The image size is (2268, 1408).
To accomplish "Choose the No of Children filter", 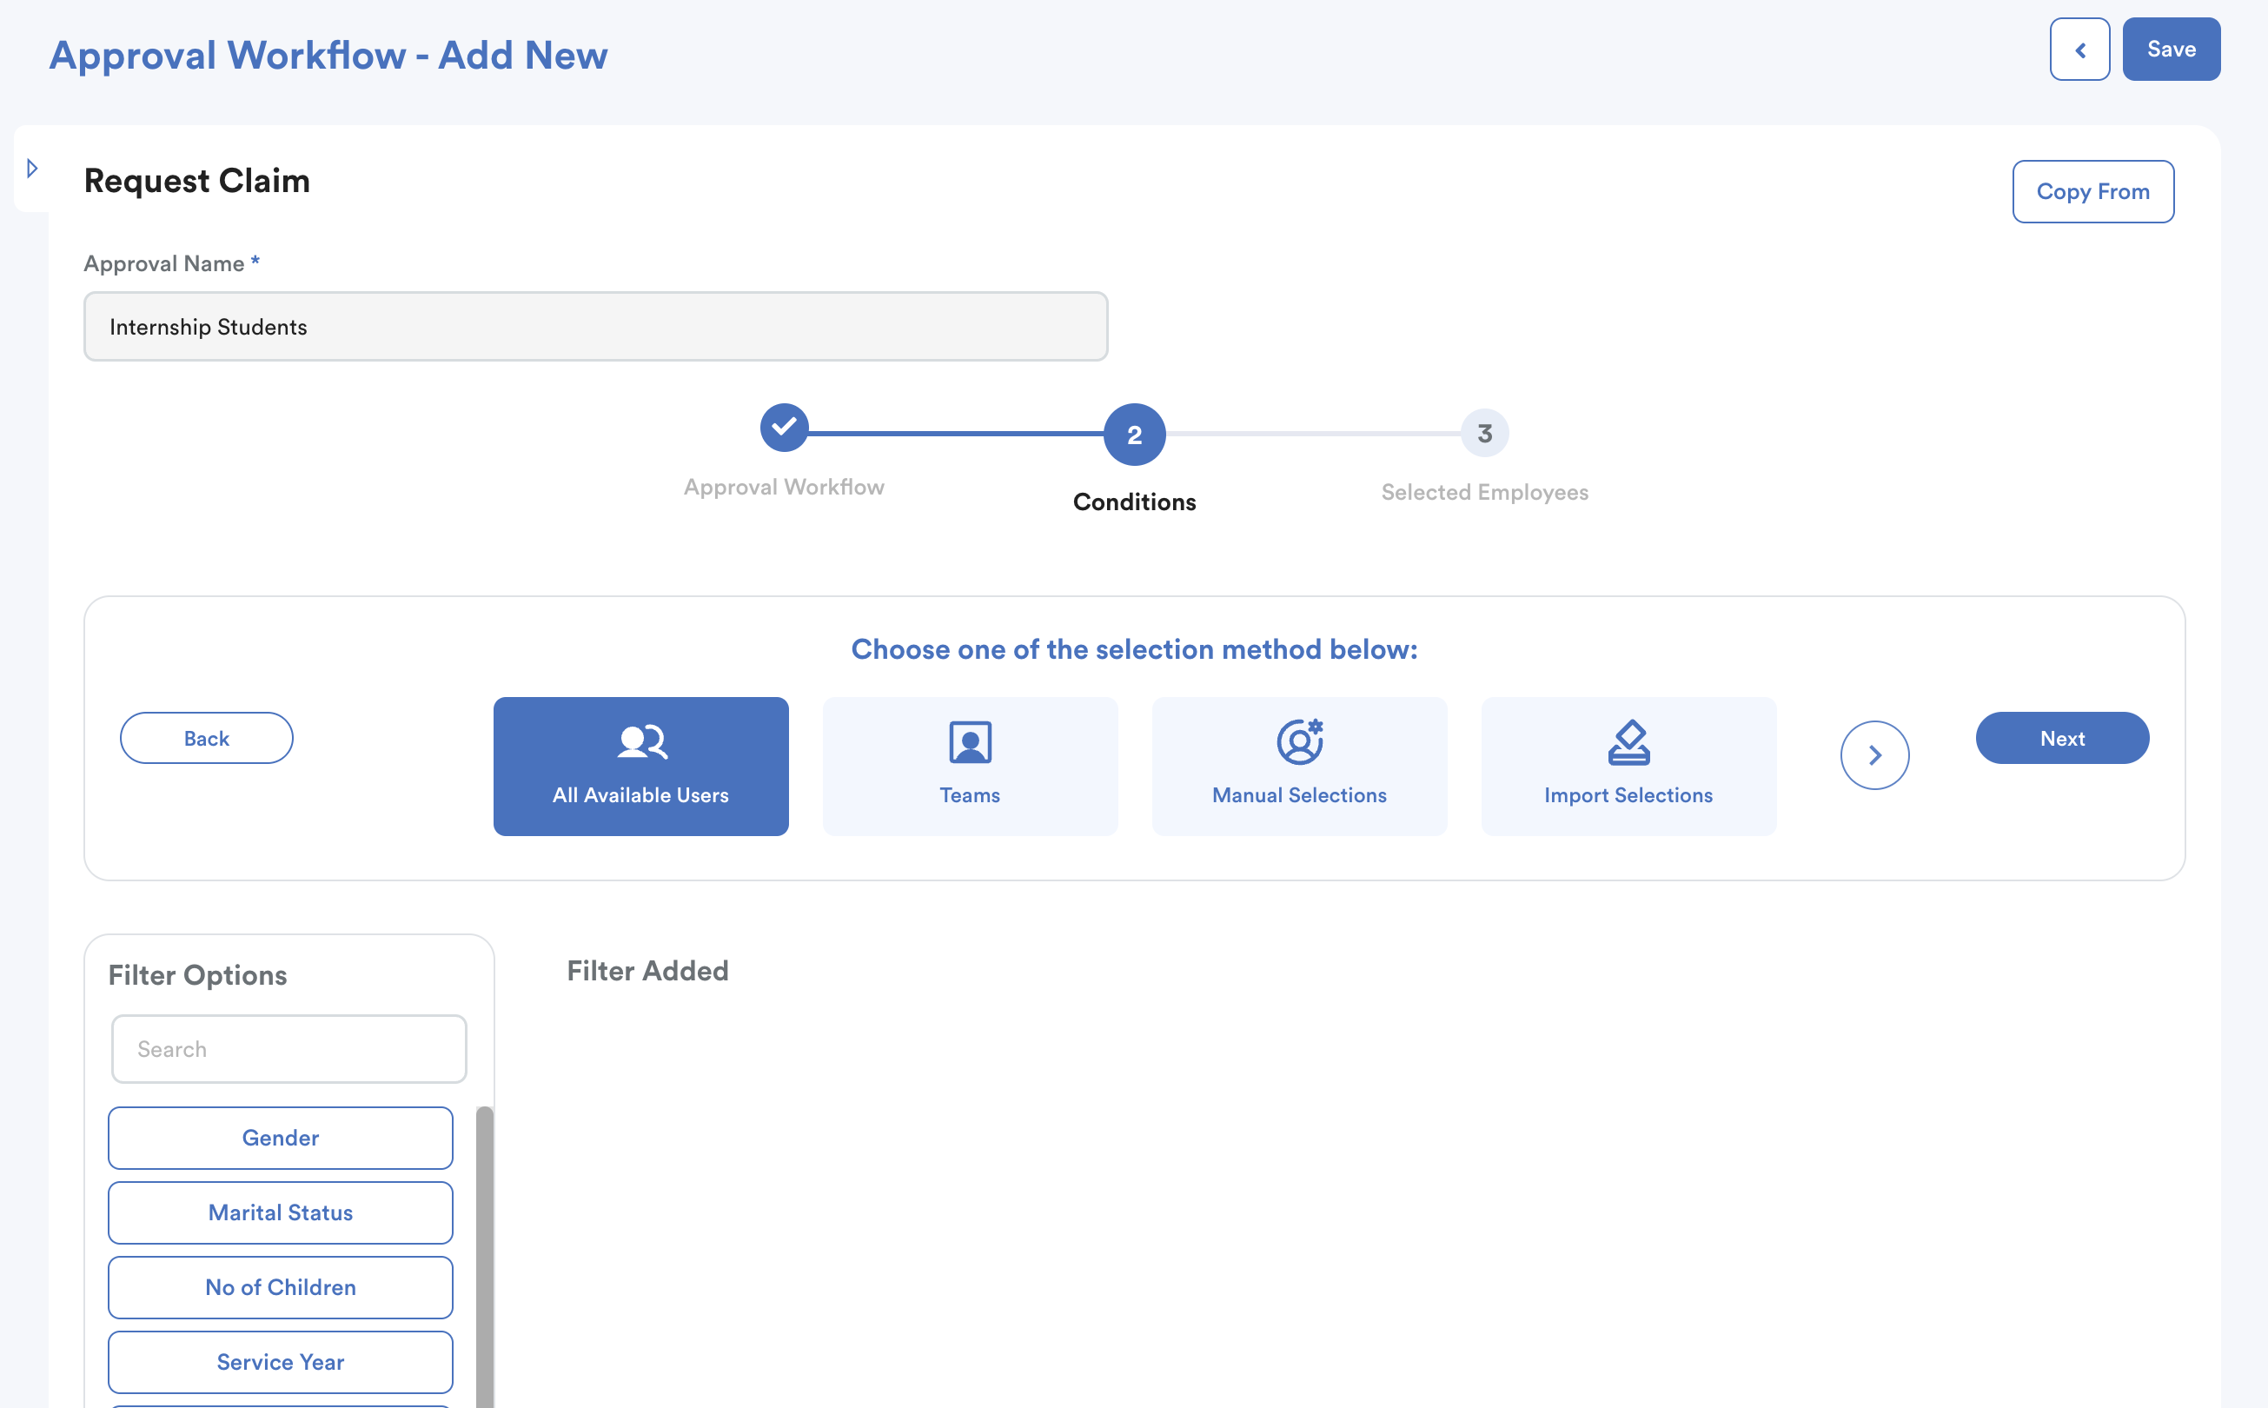I will (x=280, y=1287).
